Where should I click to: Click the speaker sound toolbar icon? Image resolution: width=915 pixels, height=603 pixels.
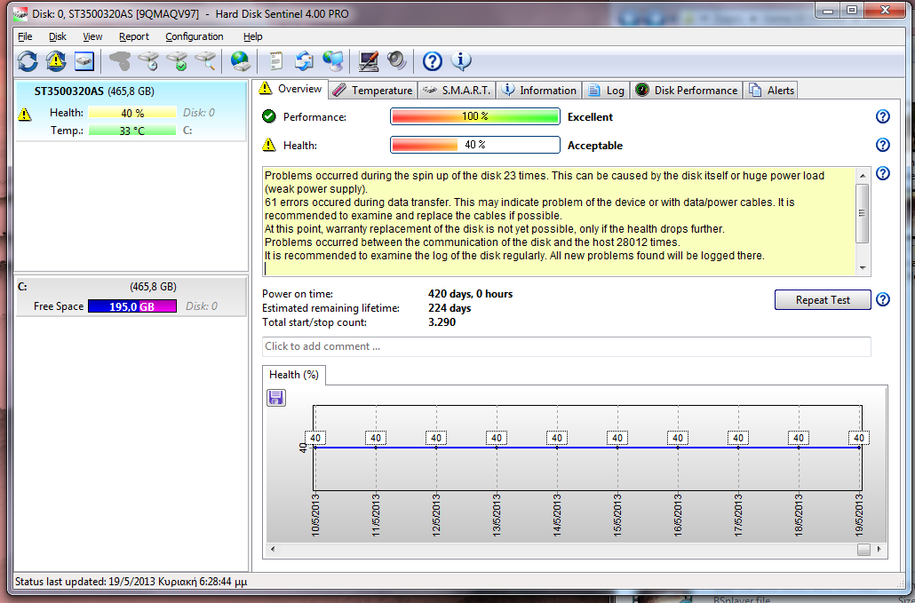[397, 60]
